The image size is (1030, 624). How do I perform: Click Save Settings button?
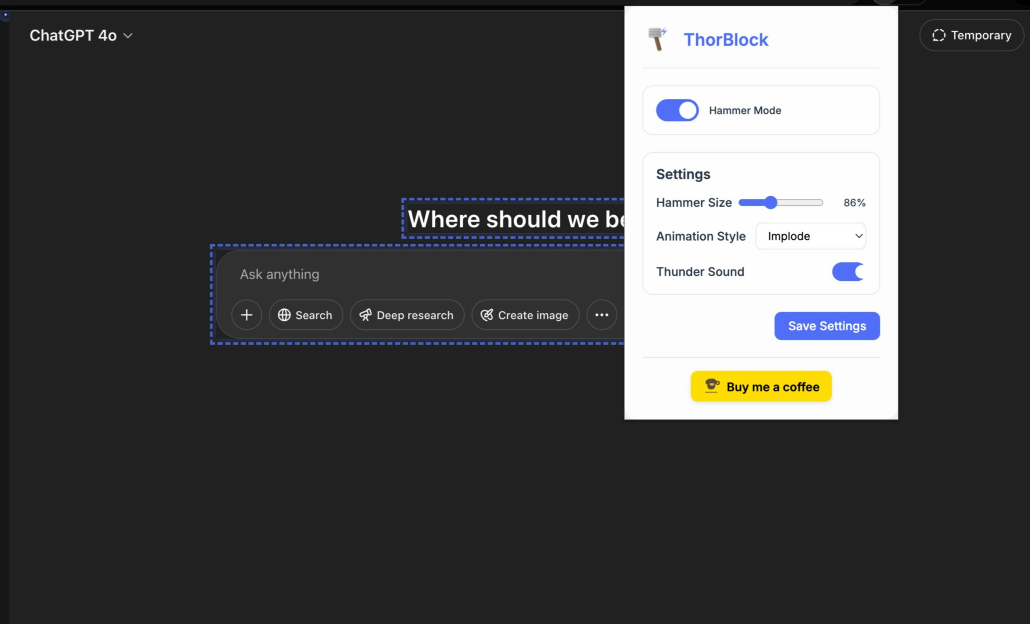pyautogui.click(x=827, y=326)
